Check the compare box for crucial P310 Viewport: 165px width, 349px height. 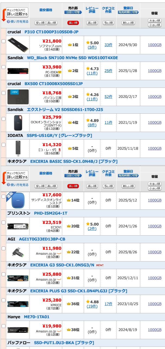click(x=4, y=41)
